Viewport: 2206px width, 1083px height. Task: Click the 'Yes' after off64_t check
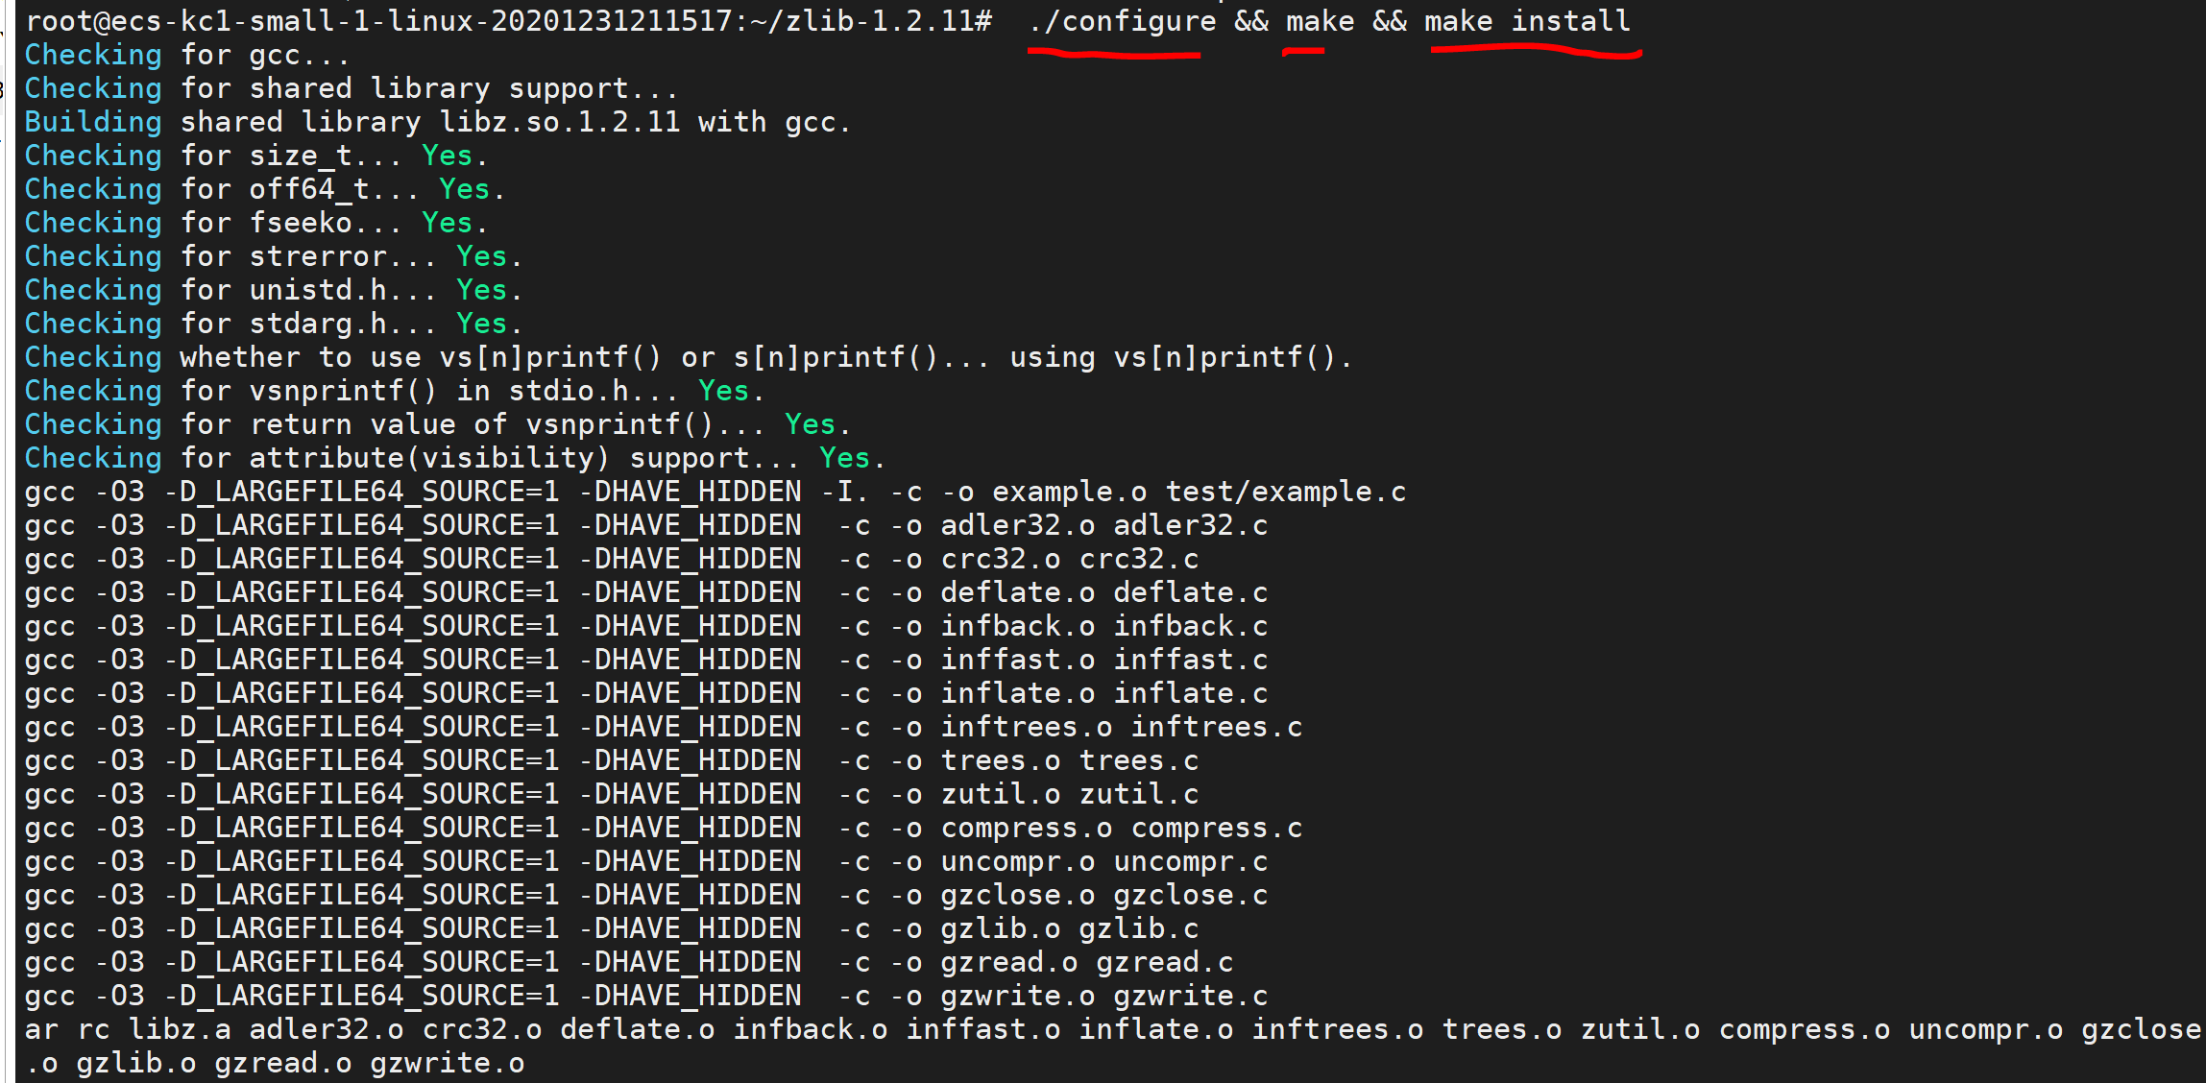[465, 189]
